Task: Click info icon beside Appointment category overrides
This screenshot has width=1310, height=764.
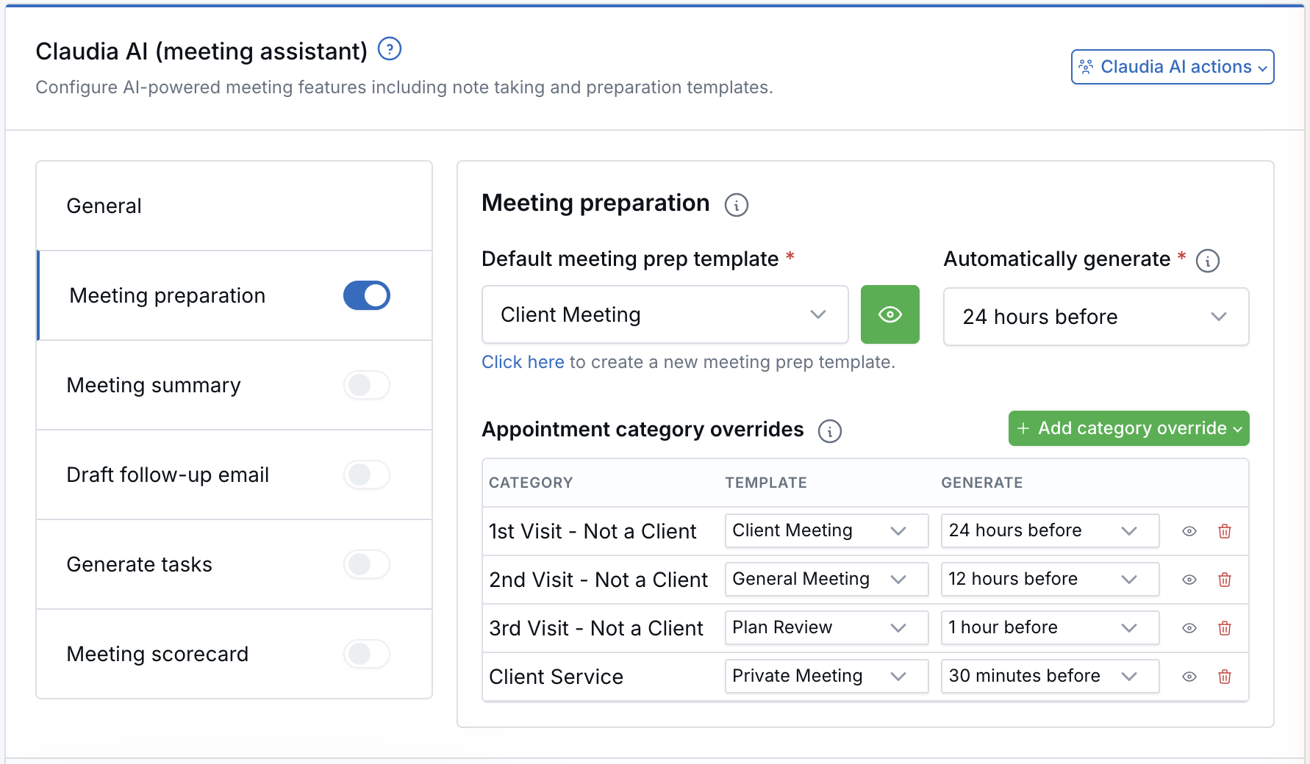Action: click(830, 431)
